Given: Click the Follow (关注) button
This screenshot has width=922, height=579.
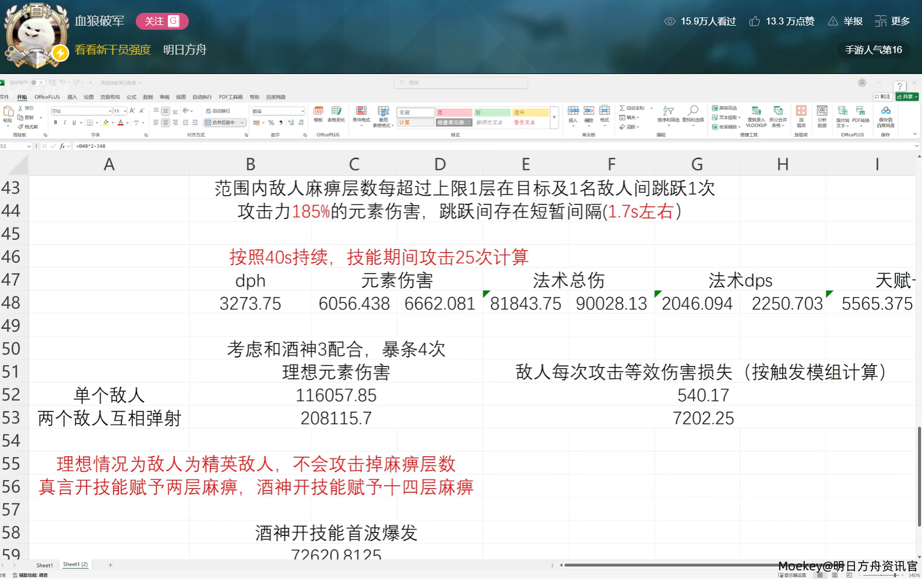Looking at the screenshot, I should [x=162, y=22].
